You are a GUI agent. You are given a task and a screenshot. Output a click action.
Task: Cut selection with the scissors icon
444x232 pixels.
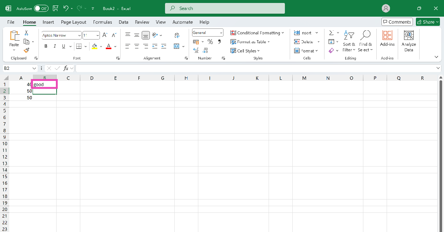[26, 33]
